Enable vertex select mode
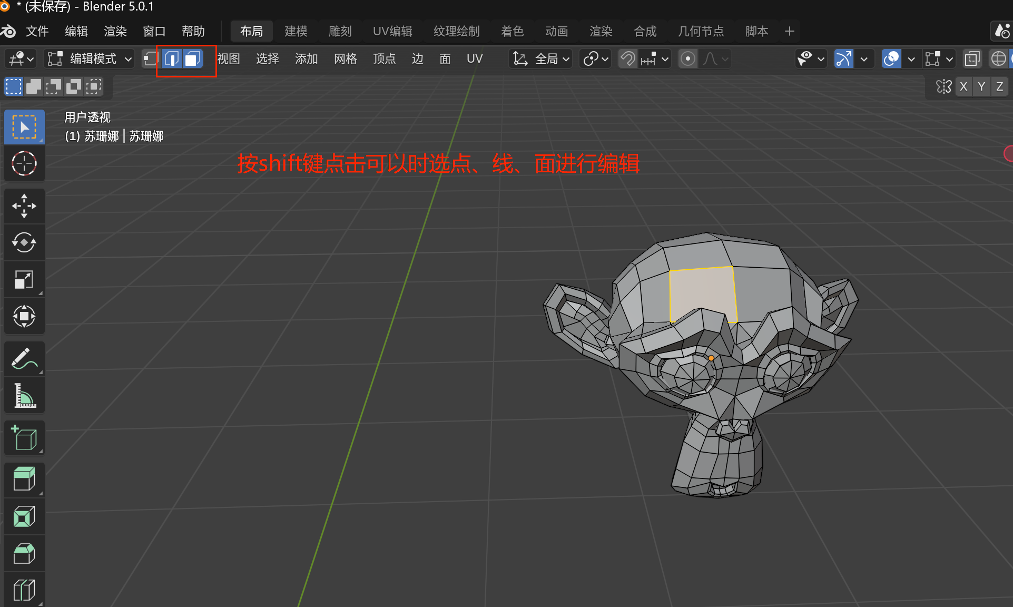Viewport: 1013px width, 607px height. pos(151,58)
